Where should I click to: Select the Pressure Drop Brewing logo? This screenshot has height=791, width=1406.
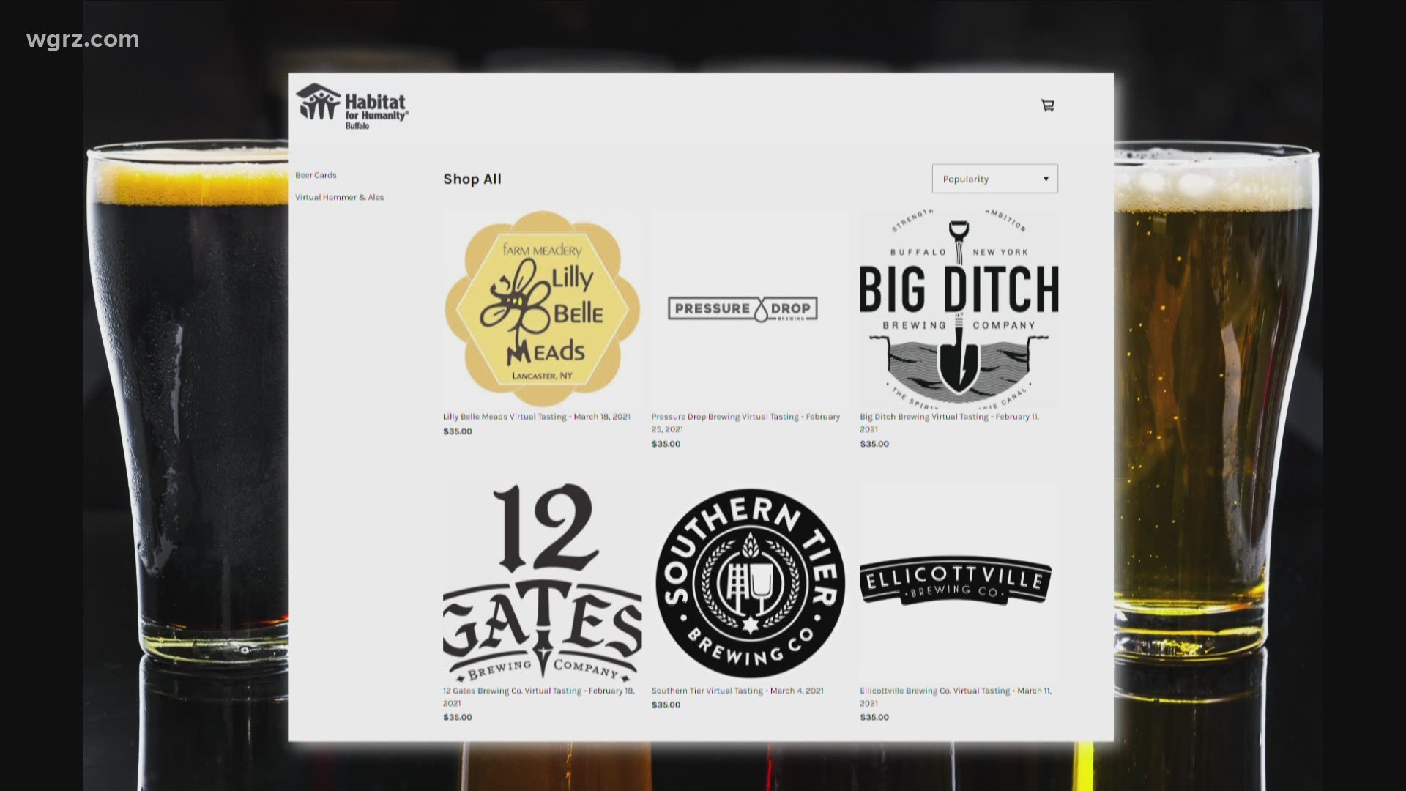[x=742, y=308]
